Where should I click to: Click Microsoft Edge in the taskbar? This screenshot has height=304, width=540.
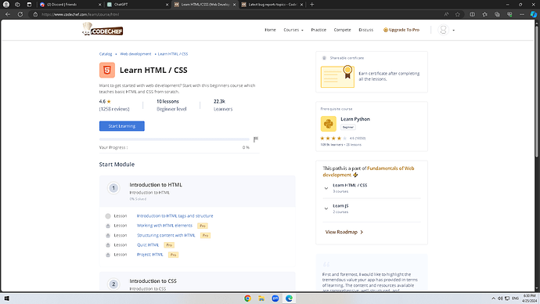[289, 299]
